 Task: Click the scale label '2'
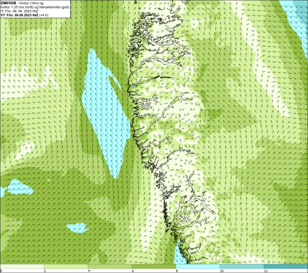(45, 271)
